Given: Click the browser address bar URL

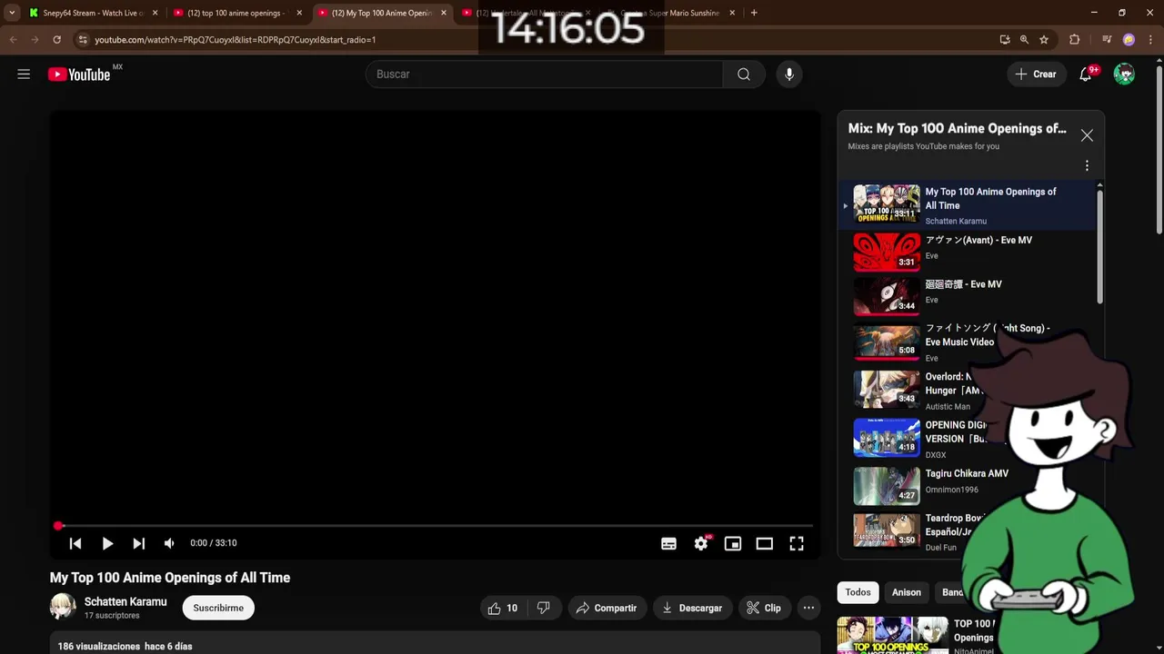Looking at the screenshot, I should 235,40.
